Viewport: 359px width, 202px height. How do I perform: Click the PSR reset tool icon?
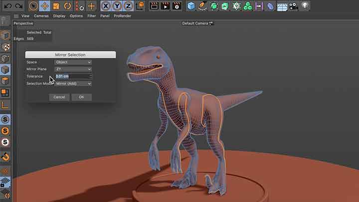pos(80,6)
